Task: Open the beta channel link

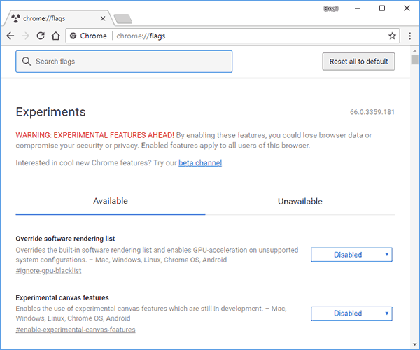Action: pyautogui.click(x=200, y=162)
